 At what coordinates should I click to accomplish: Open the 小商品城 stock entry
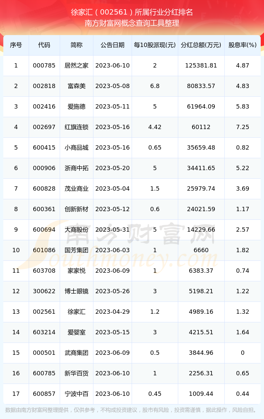pyautogui.click(x=77, y=148)
